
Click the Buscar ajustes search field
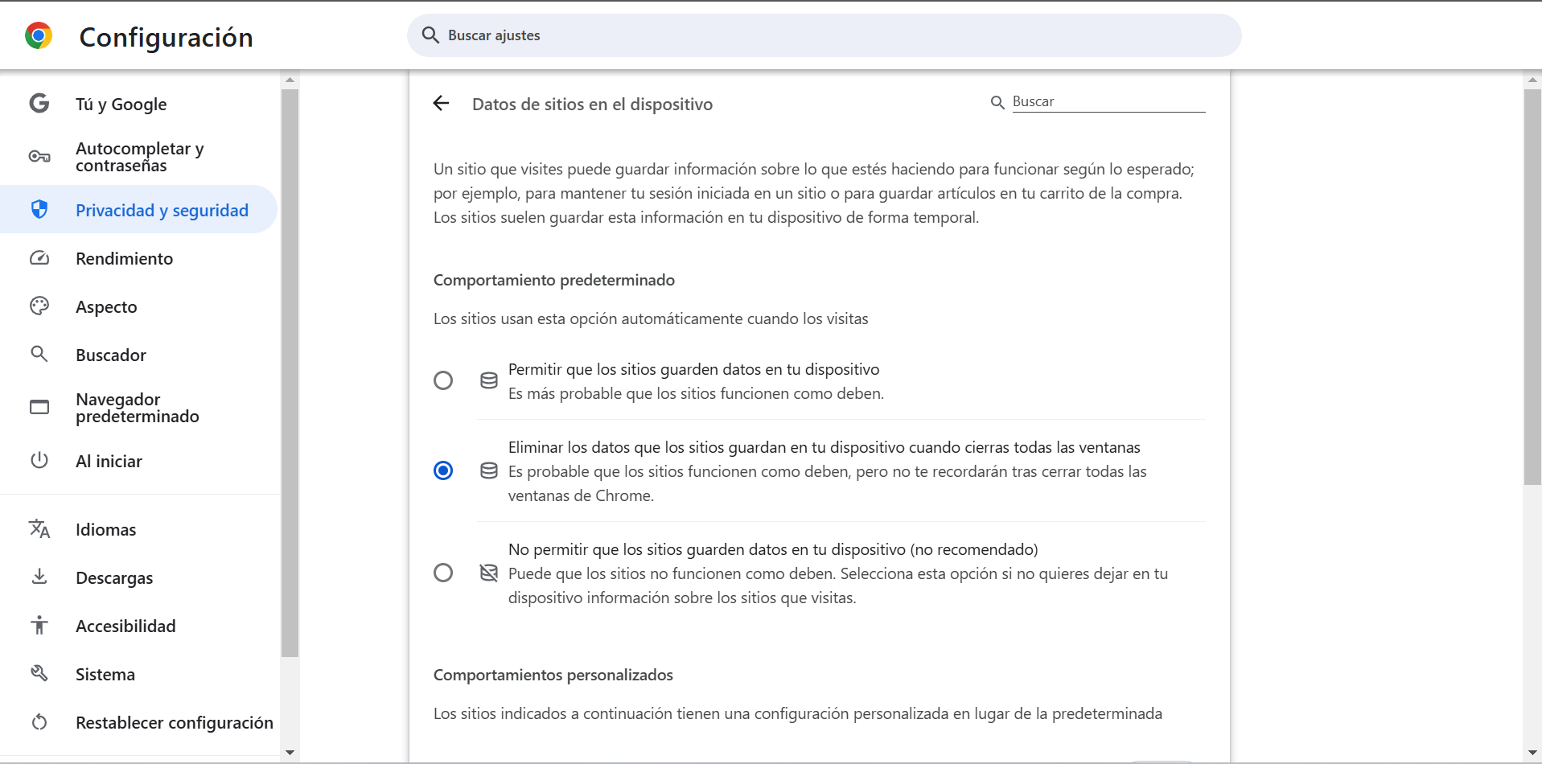coord(824,35)
